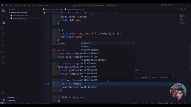Open editor More Actions ellipsis
The height and width of the screenshot is (107, 191).
[x=188, y=9]
